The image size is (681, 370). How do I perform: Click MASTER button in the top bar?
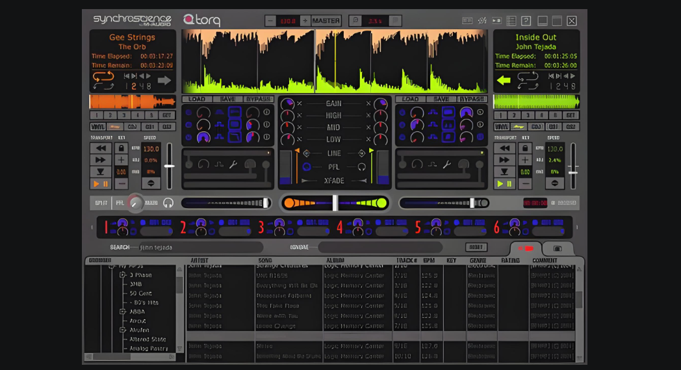(x=326, y=20)
